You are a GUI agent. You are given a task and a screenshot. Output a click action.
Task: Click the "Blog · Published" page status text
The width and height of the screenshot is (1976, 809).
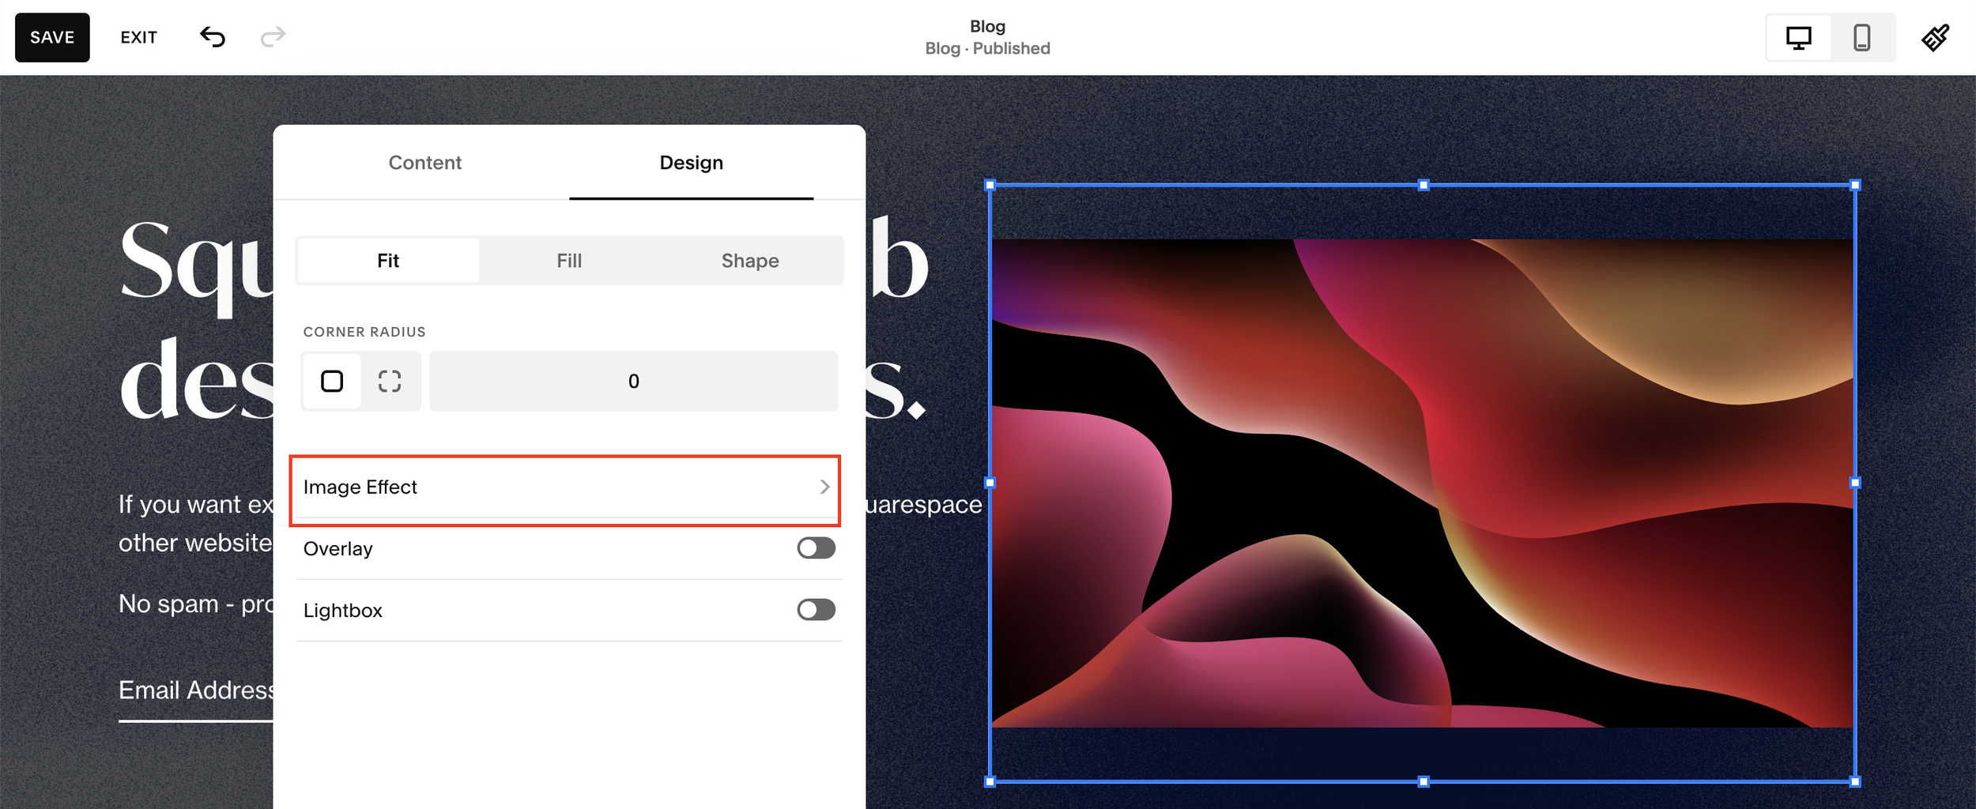pyautogui.click(x=987, y=48)
